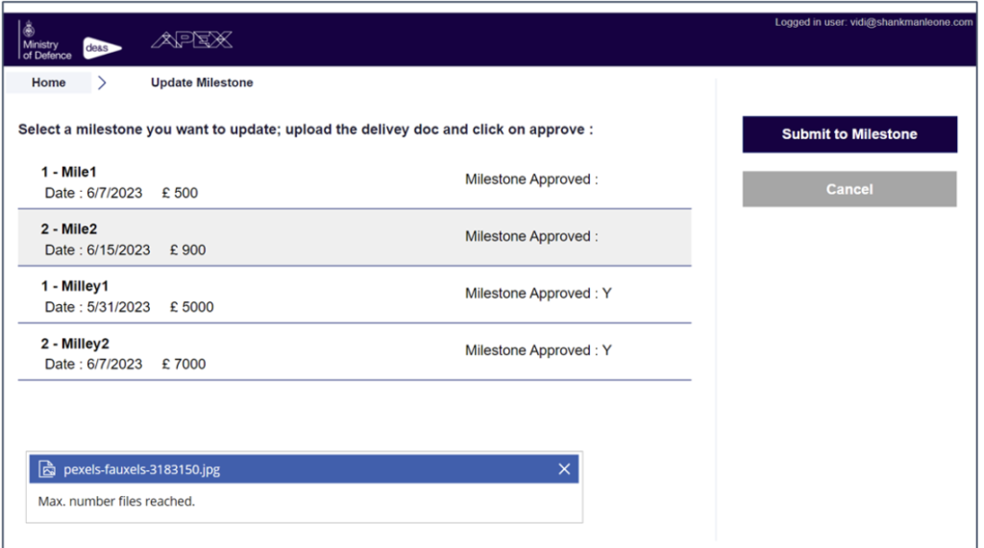This screenshot has height=548, width=984.
Task: Click Milestone Approved : Y for Milley2
Action: [x=538, y=350]
